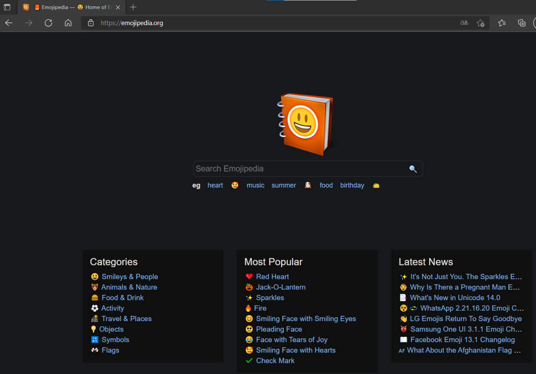Search example term birthday
The height and width of the screenshot is (374, 536).
click(x=352, y=185)
